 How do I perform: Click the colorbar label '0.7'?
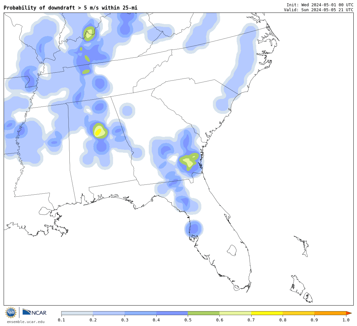pos(251,320)
